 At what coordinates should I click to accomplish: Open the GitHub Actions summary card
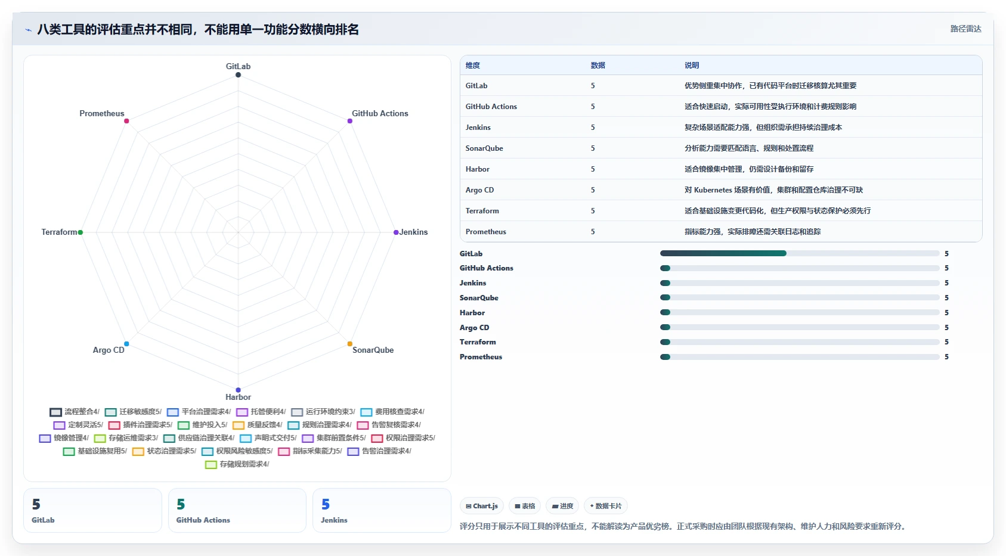237,510
